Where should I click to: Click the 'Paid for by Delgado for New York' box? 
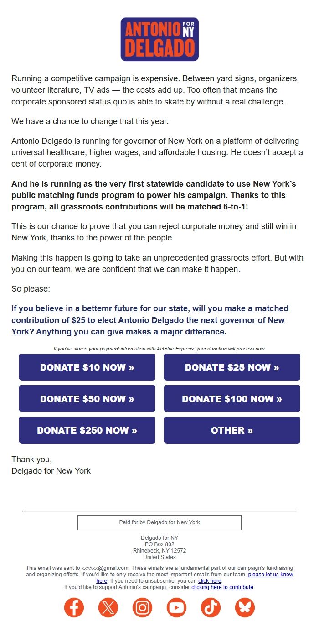(159, 522)
